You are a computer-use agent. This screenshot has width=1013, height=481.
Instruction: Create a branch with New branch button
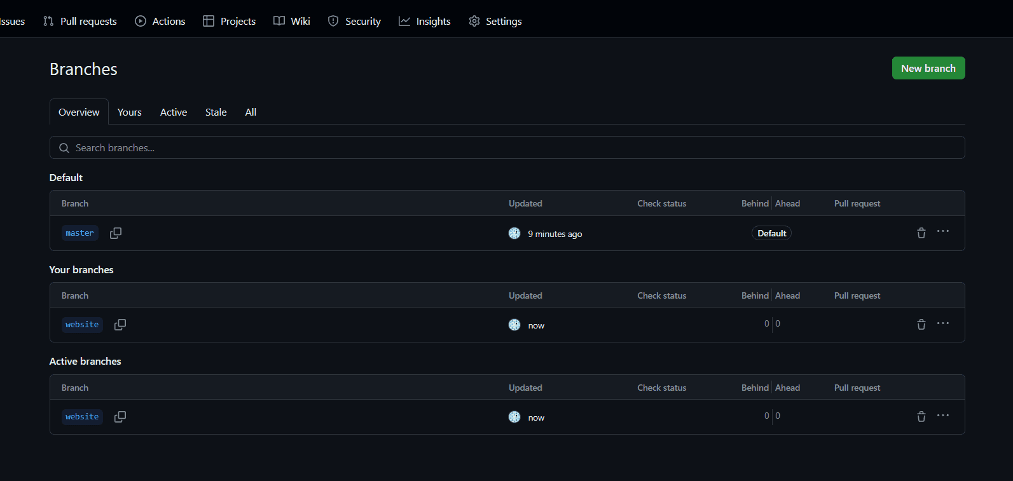click(928, 68)
